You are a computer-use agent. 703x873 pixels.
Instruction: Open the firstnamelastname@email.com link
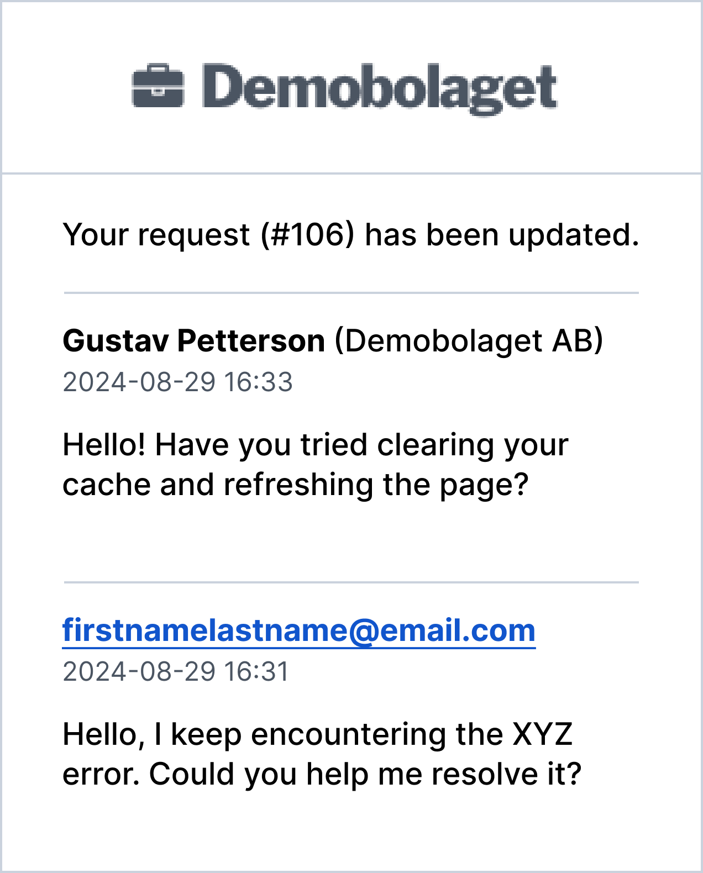point(299,630)
